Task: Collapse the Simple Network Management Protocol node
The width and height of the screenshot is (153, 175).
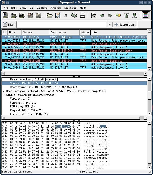Action: (3, 95)
